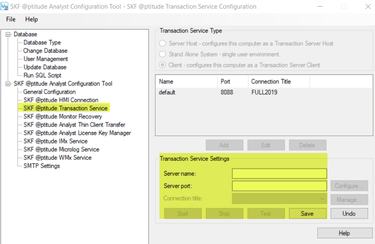The width and height of the screenshot is (375, 244).
Task: Open SMTP Settings tree item
Action: (x=42, y=166)
